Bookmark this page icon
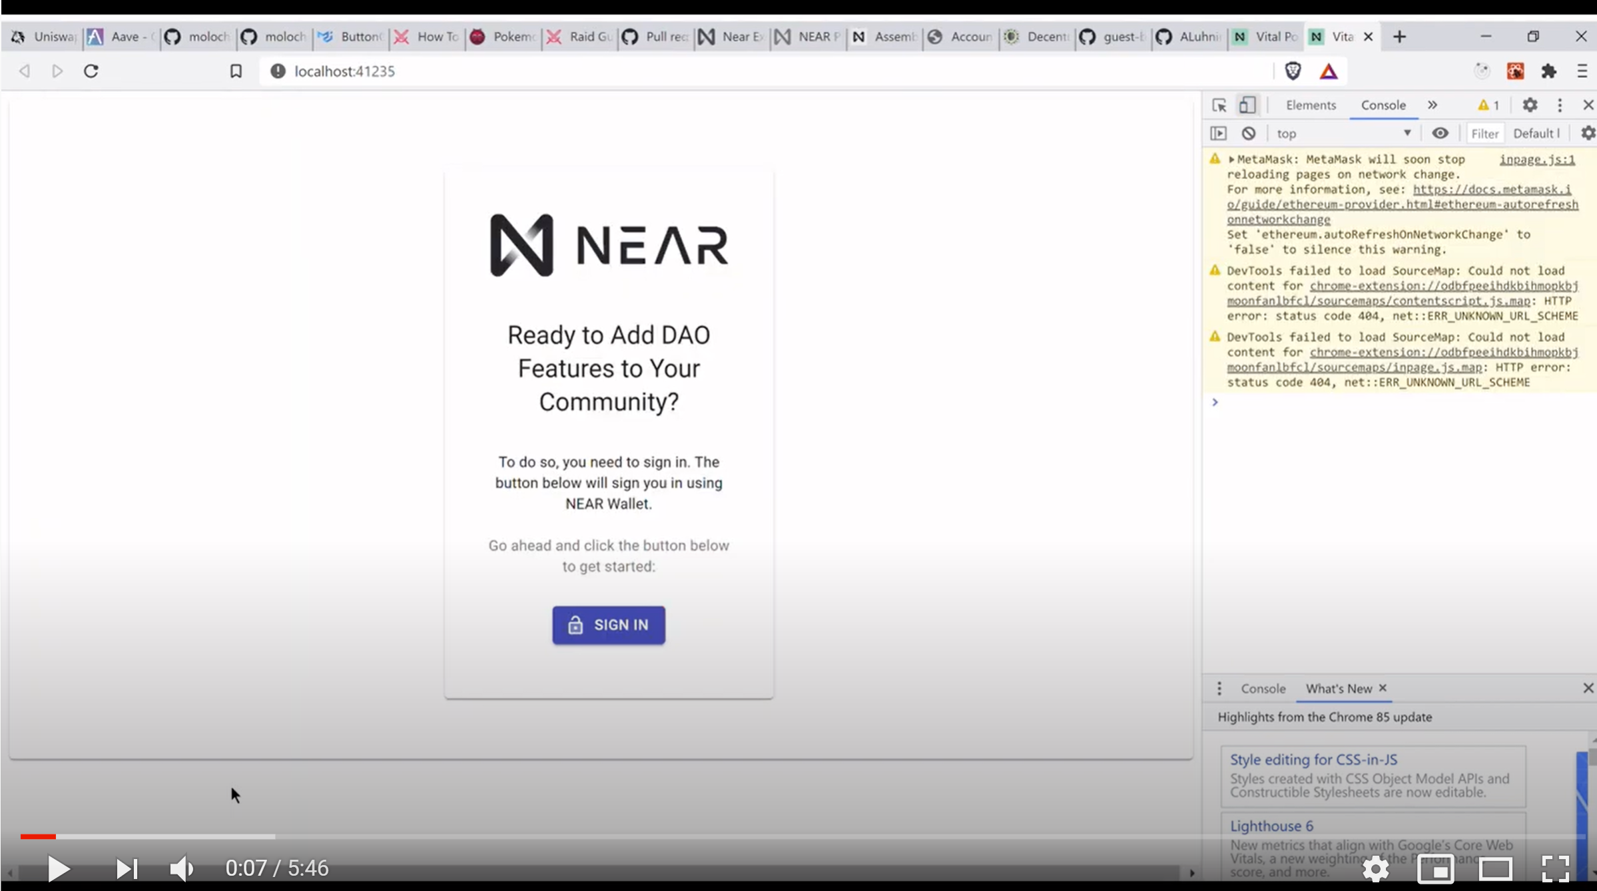 [236, 71]
